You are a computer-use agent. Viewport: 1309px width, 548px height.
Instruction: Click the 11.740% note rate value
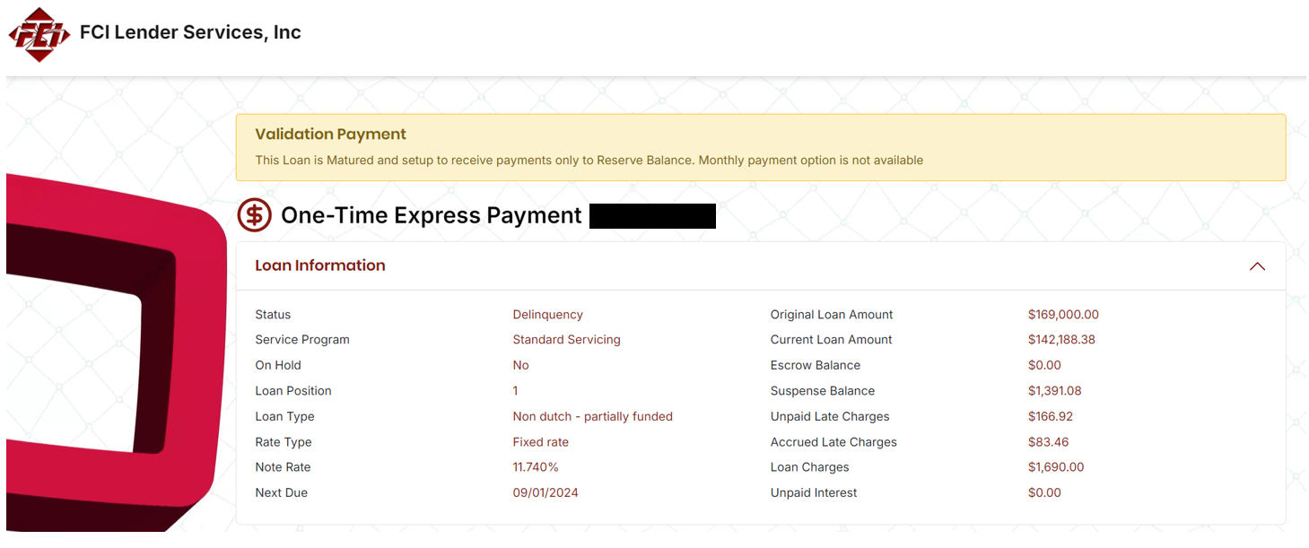pos(536,467)
